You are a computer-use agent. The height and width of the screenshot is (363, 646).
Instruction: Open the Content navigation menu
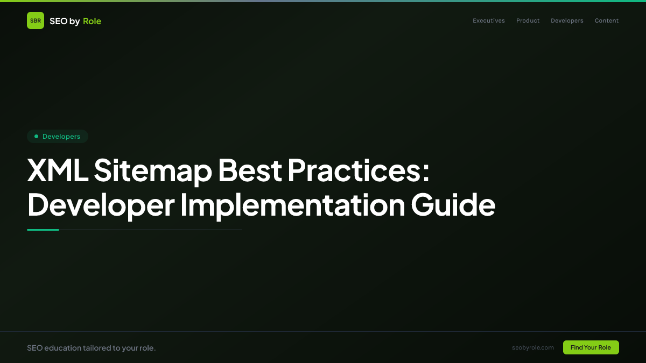[606, 20]
